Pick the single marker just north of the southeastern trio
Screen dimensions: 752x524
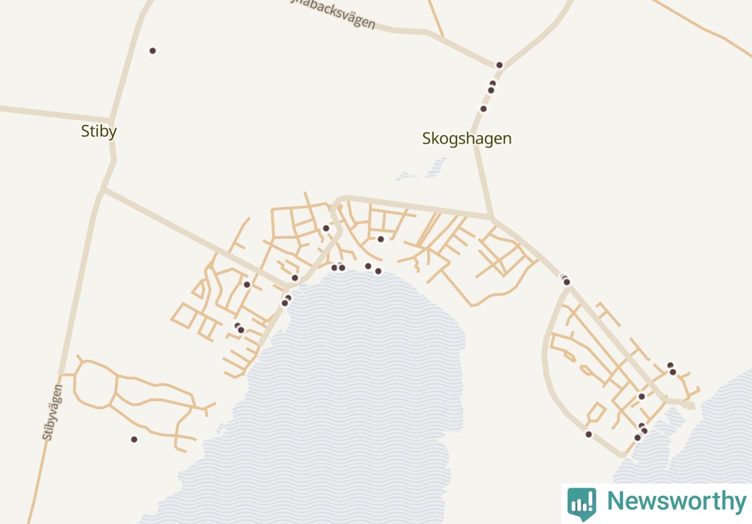642,396
